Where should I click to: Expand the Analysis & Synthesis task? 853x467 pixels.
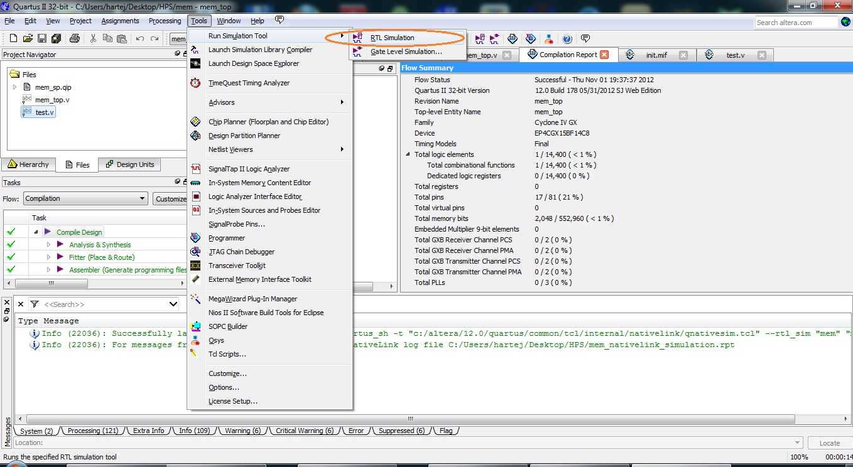click(48, 245)
